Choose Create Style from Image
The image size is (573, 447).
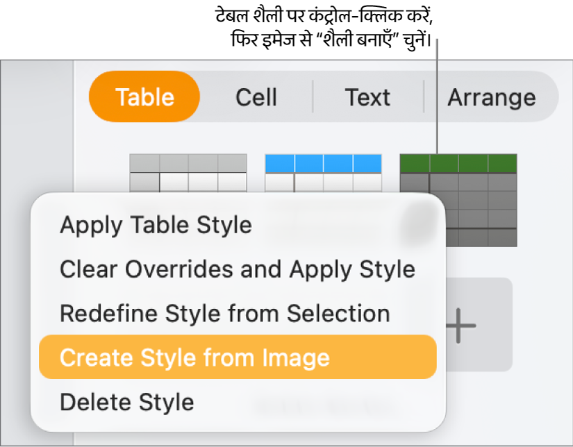coord(194,358)
